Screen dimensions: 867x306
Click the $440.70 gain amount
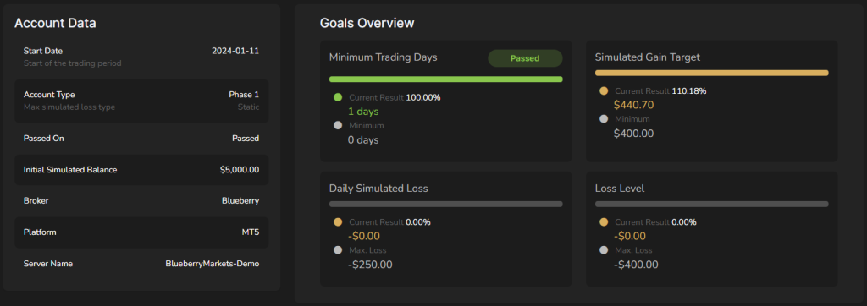coord(633,105)
